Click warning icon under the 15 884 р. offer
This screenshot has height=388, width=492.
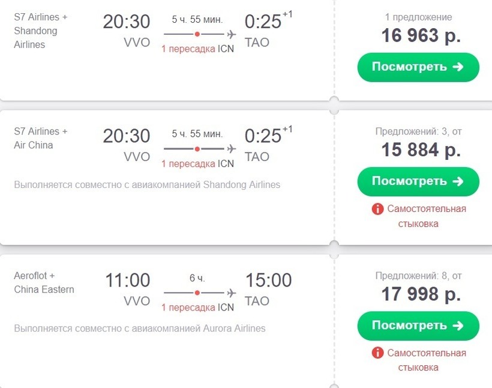(377, 209)
